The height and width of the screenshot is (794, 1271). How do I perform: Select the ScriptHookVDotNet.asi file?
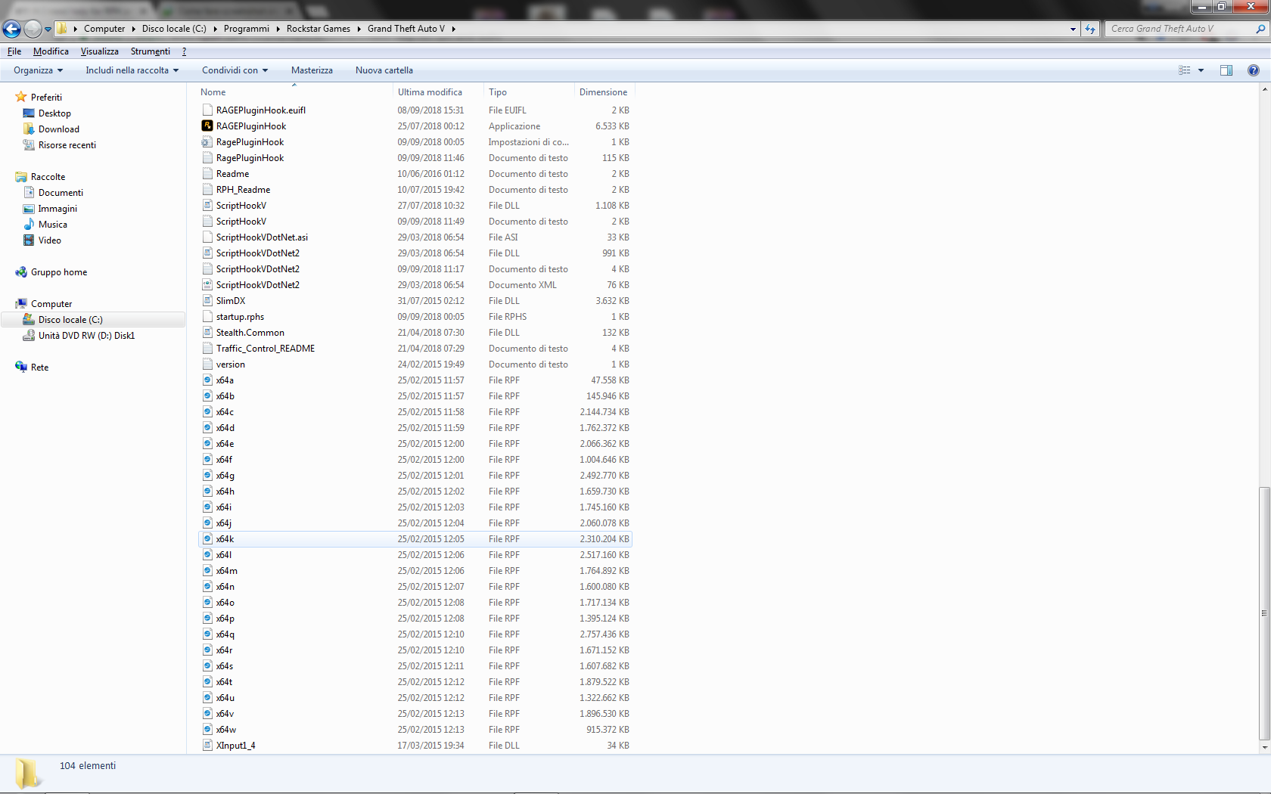[x=262, y=237]
